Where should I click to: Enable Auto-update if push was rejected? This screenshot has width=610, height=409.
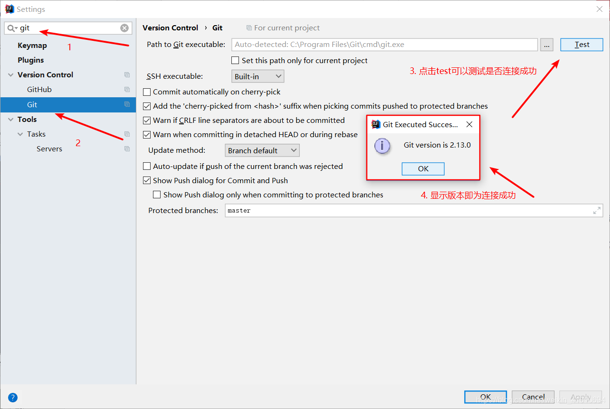147,167
